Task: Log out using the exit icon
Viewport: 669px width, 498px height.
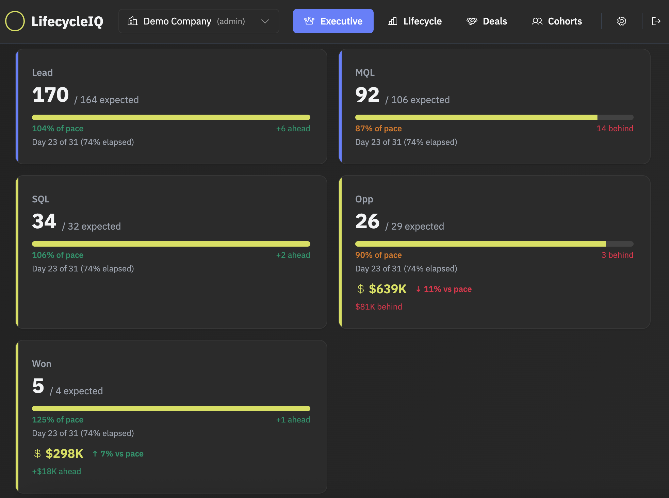Action: [656, 21]
